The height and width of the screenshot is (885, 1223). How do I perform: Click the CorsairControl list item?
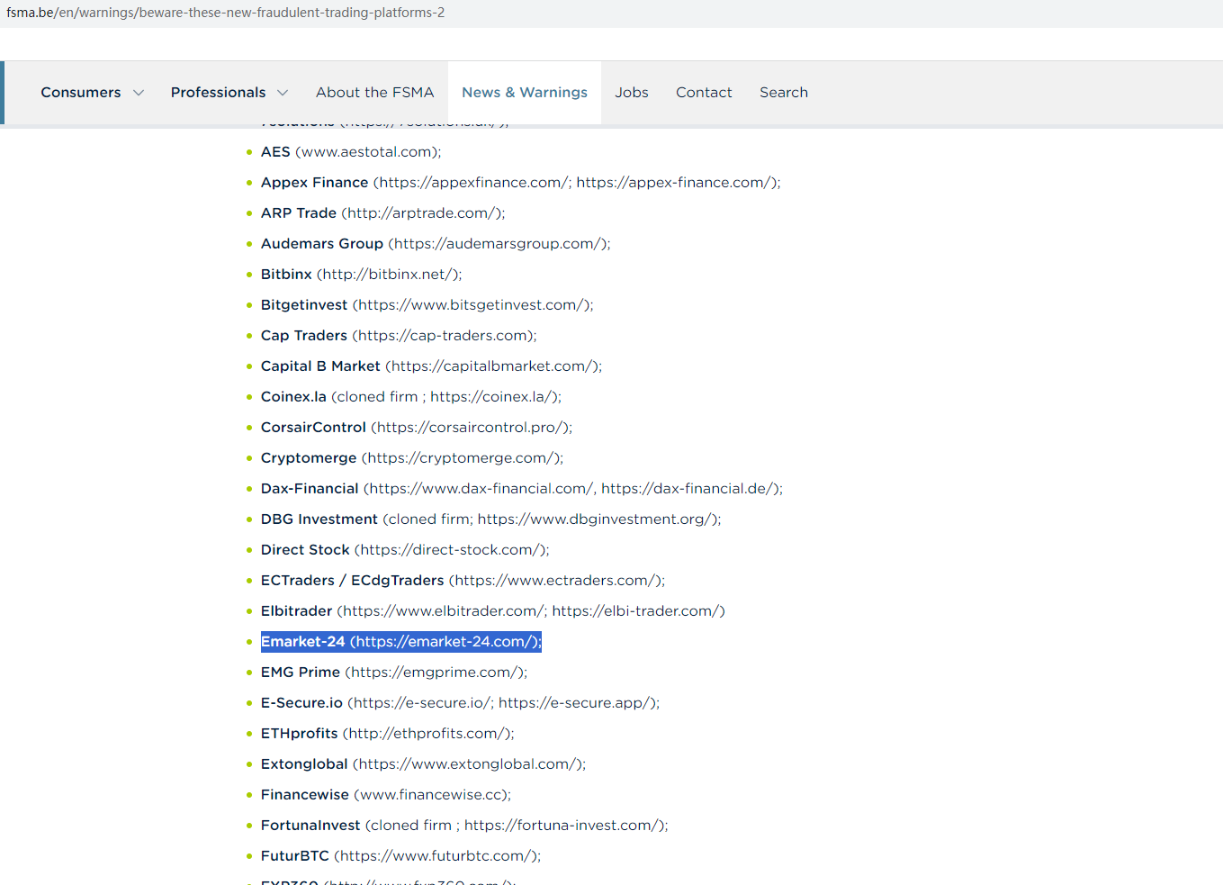pyautogui.click(x=313, y=428)
